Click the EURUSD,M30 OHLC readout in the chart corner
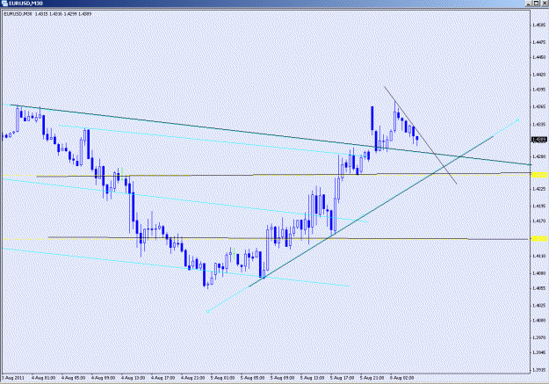The image size is (549, 384). click(x=47, y=14)
